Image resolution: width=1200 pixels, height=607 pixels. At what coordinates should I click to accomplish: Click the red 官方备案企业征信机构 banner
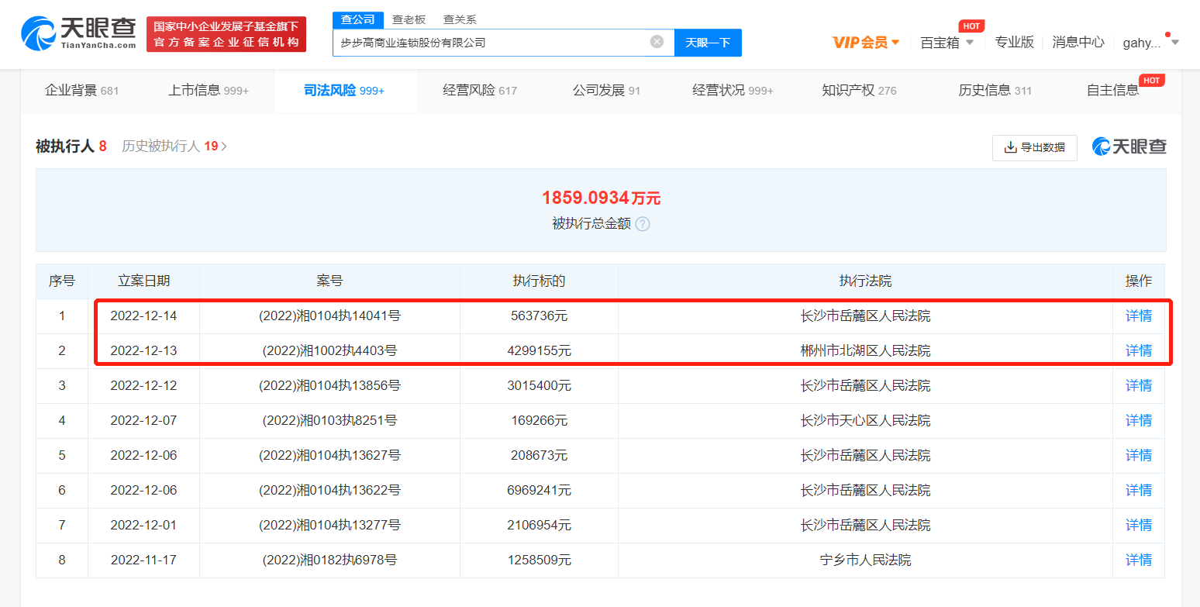(226, 34)
